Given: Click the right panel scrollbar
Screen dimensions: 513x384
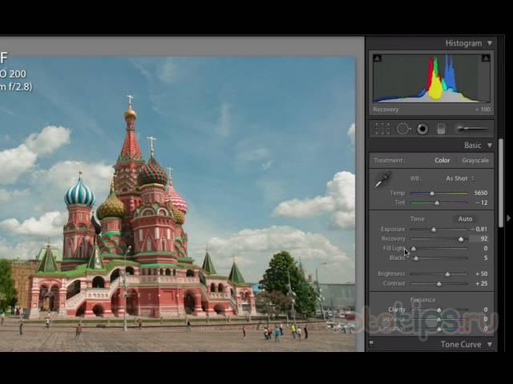Looking at the screenshot, I should 501,183.
